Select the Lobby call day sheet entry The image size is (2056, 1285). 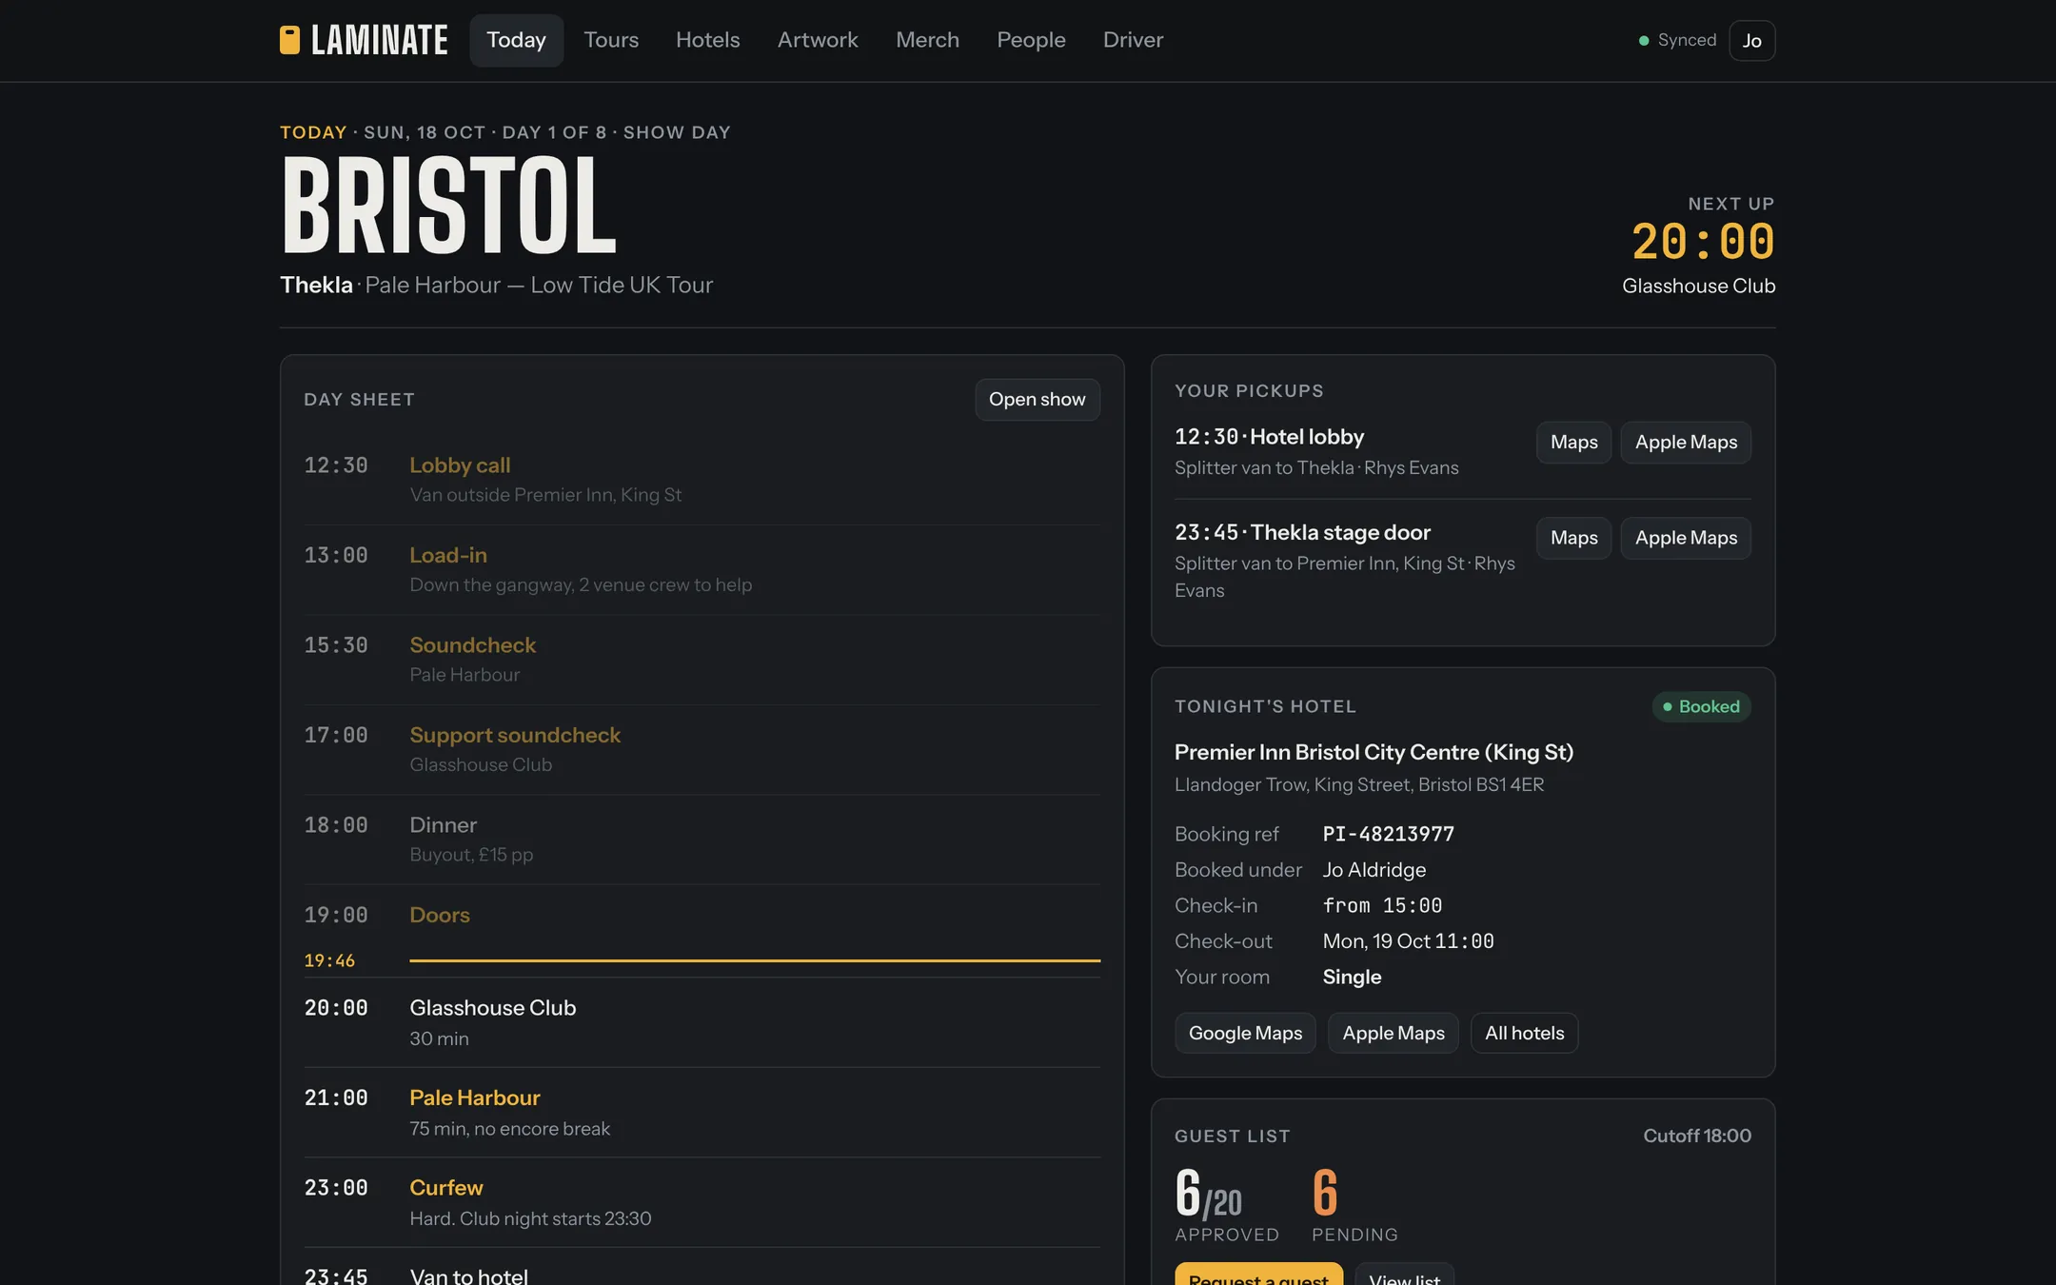(702, 480)
